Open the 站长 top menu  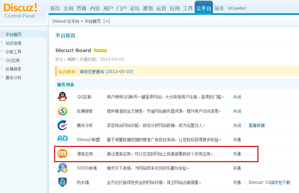[219, 8]
